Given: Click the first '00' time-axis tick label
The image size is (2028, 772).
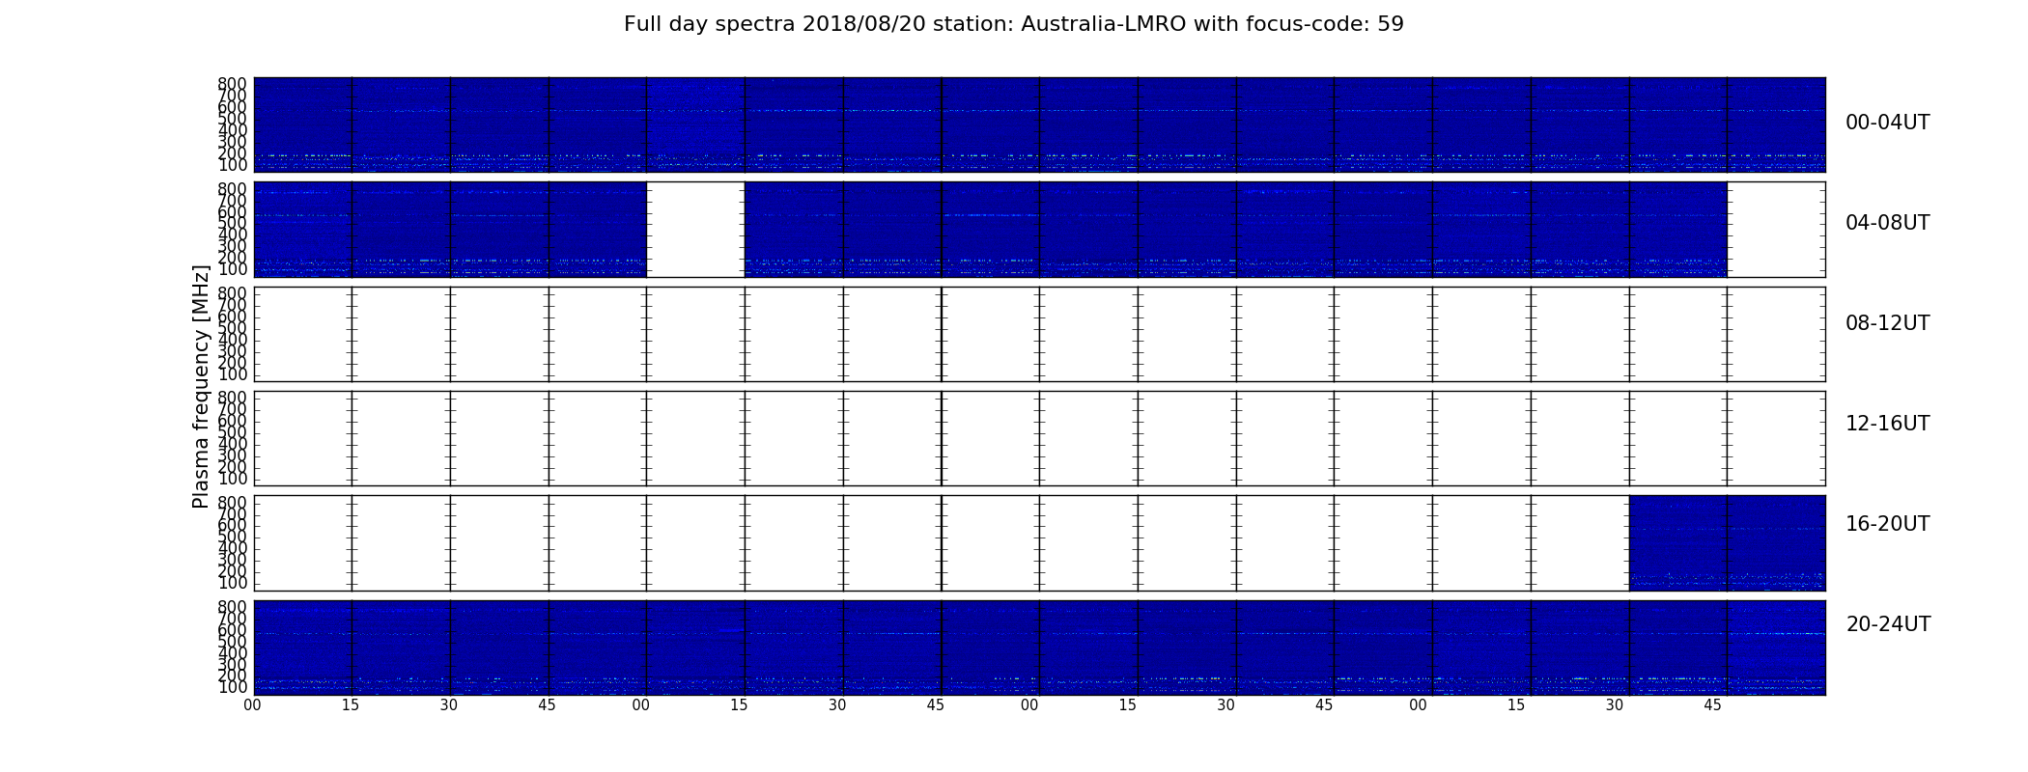Looking at the screenshot, I should (x=252, y=705).
